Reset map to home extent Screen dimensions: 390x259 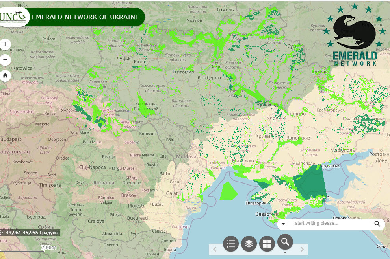pos(6,76)
